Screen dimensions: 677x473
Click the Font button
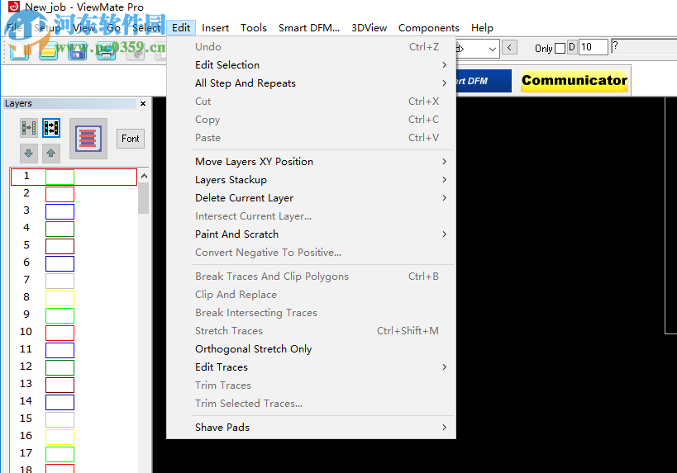[131, 139]
